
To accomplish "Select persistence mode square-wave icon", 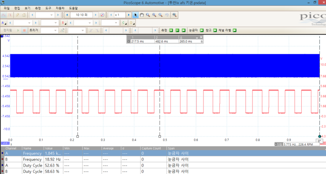I will click(10, 15).
